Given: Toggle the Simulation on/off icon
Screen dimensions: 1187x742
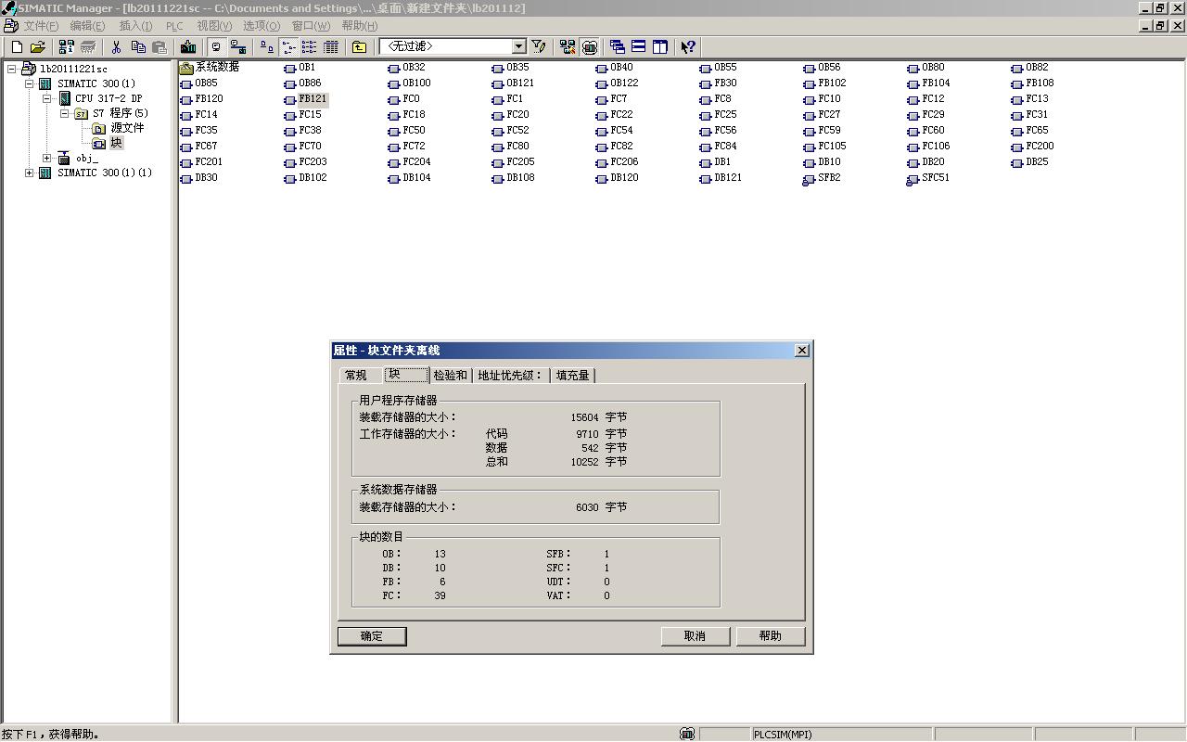Looking at the screenshot, I should (x=589, y=46).
